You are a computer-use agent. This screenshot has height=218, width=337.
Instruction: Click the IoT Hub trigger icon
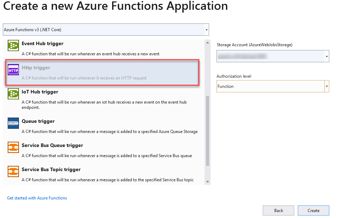coord(13,94)
